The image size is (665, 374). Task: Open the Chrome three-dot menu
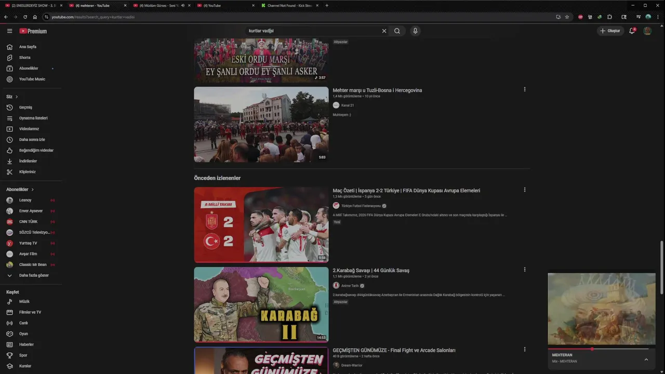tap(658, 17)
